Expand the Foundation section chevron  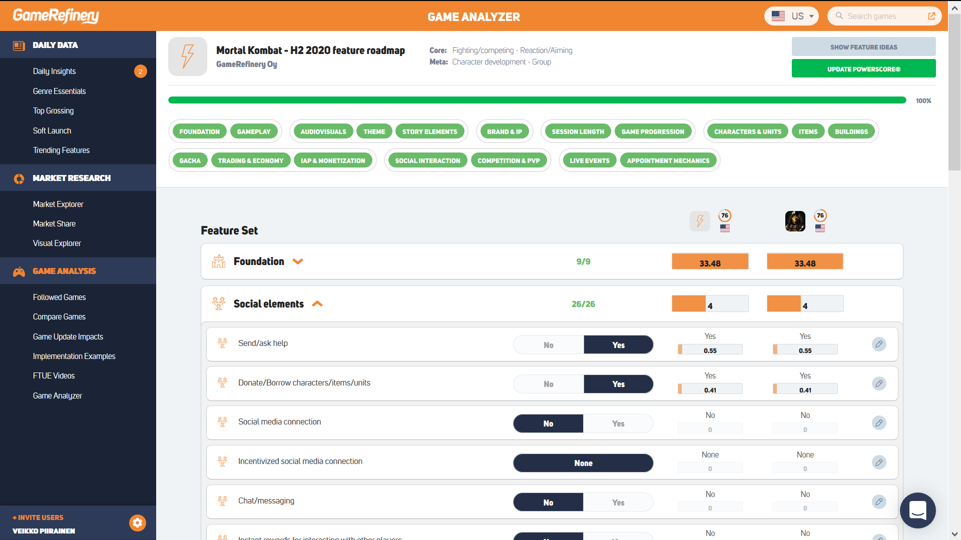point(298,261)
